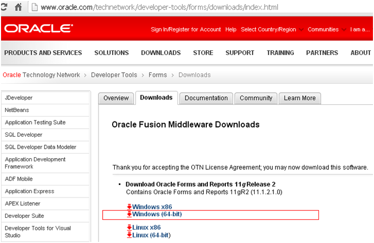The image size is (374, 243).
Task: Click the browser home icon
Action: click(18, 7)
